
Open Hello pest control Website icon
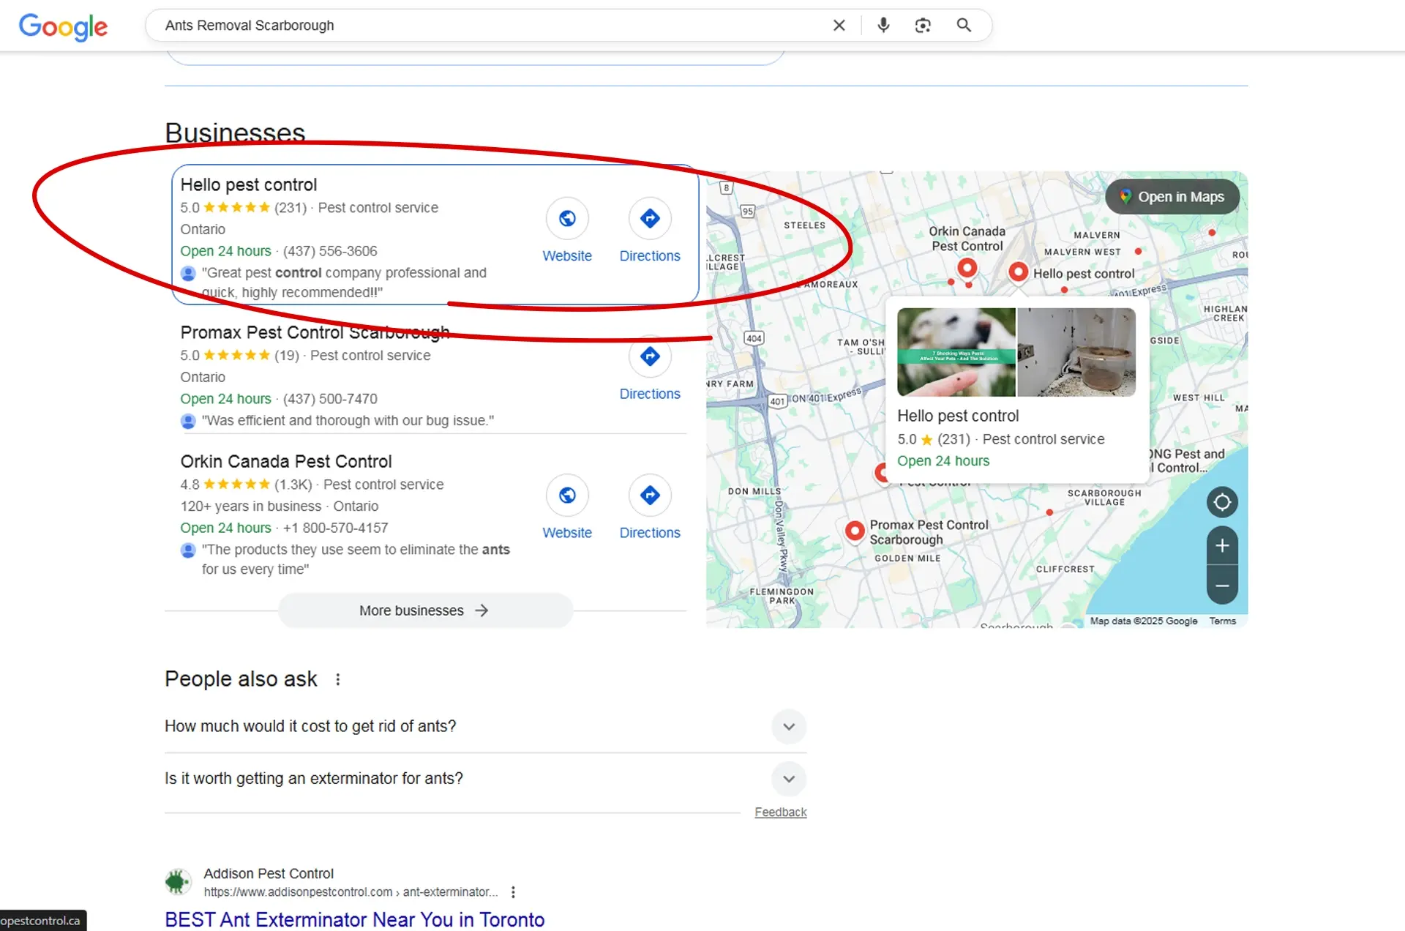(567, 218)
